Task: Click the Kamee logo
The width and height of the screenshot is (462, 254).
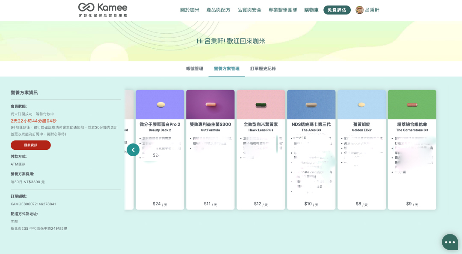Action: [x=103, y=10]
